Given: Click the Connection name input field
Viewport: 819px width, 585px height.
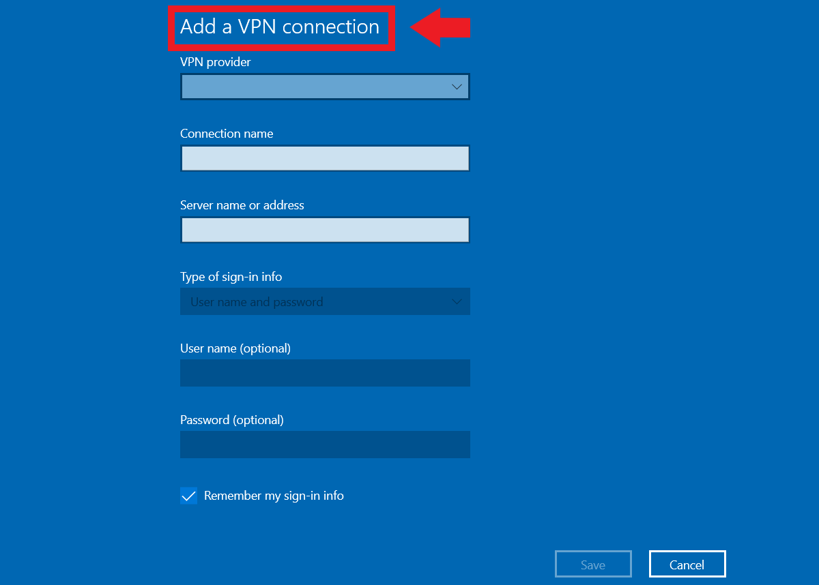Looking at the screenshot, I should pos(325,158).
